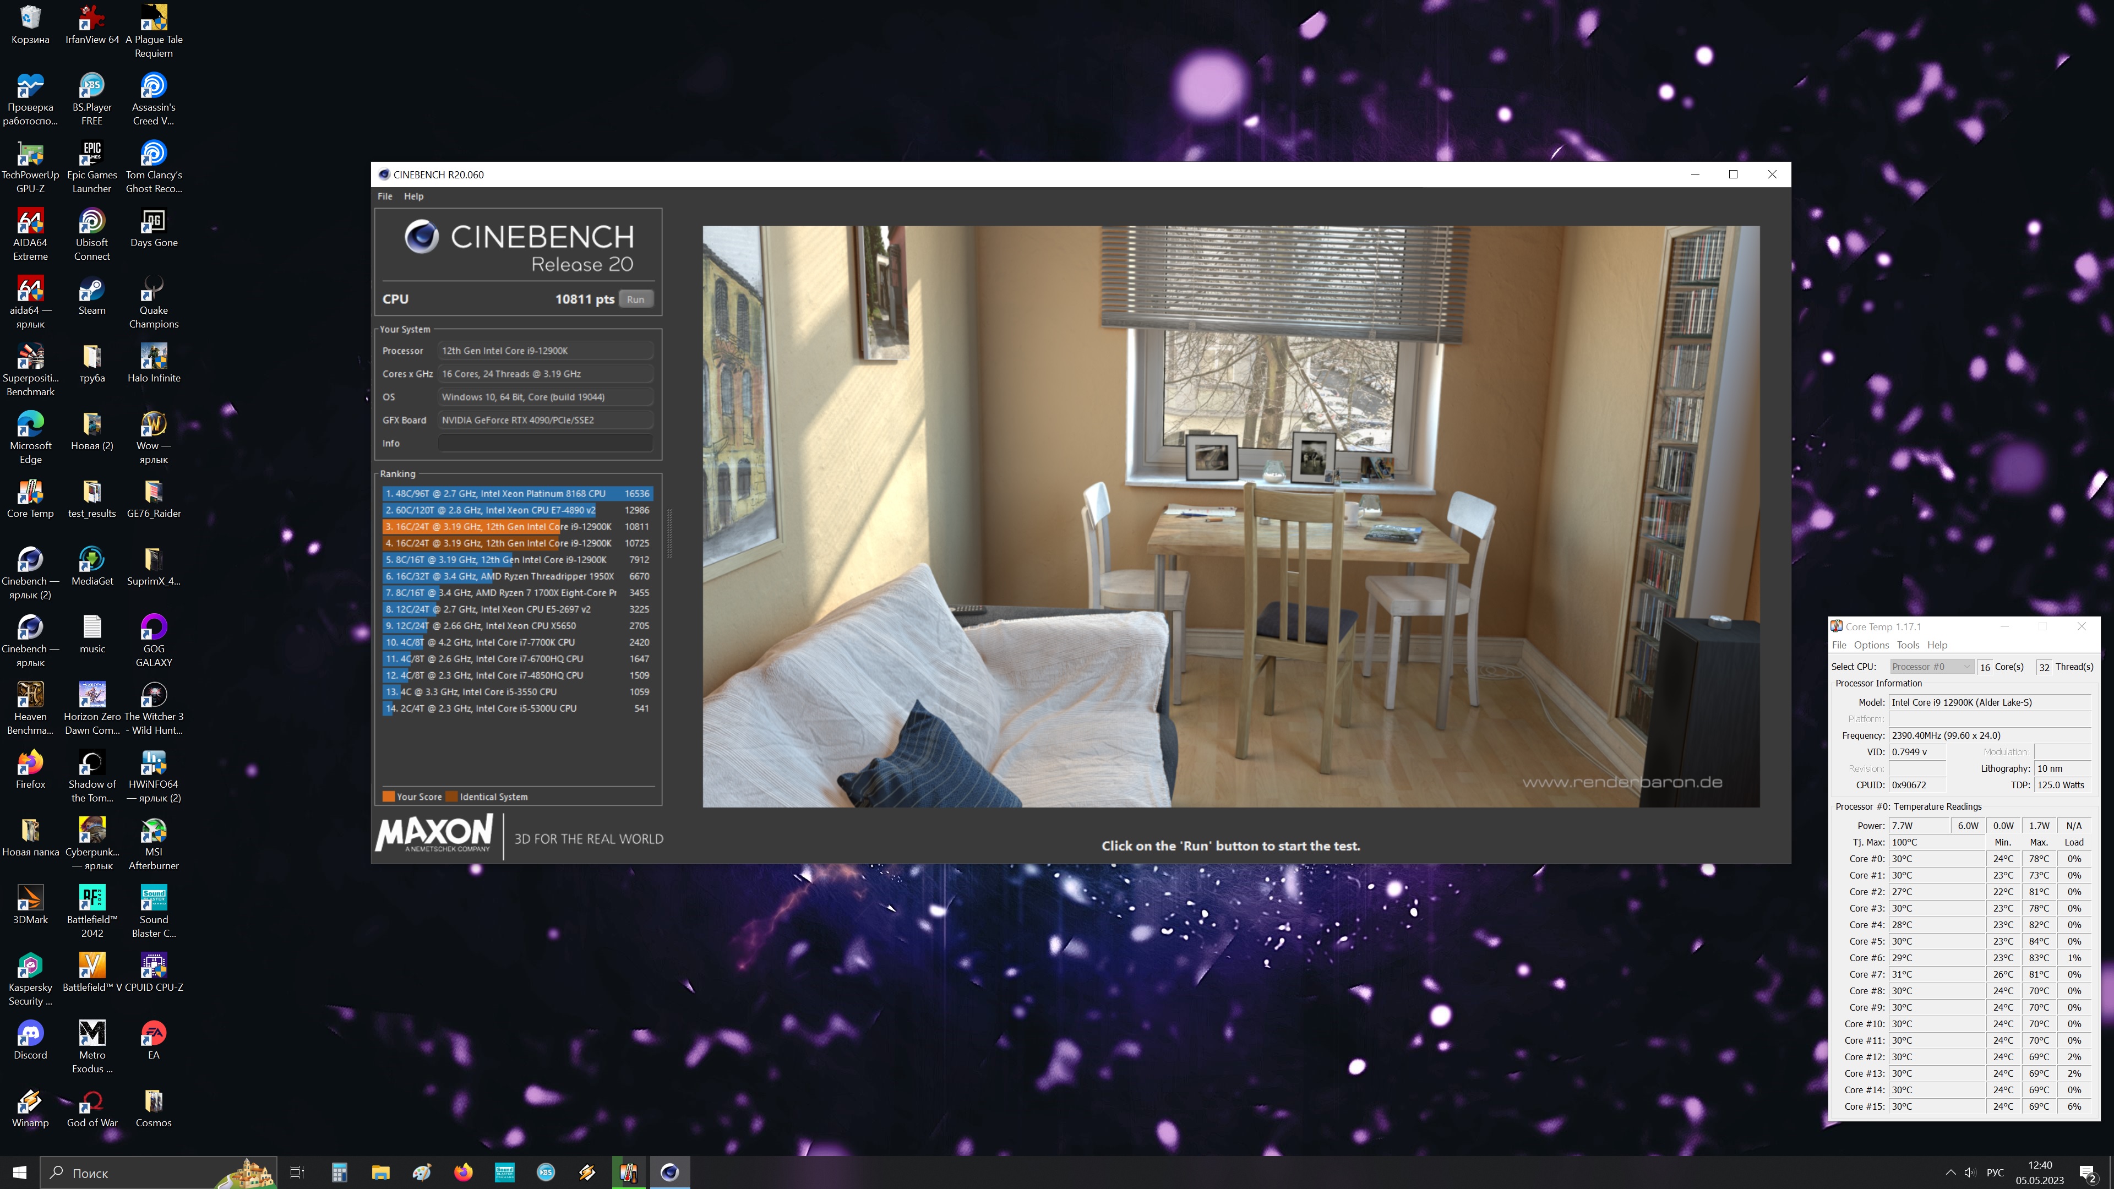The width and height of the screenshot is (2114, 1189).
Task: Click the empty Info field in Your System
Action: 545,443
